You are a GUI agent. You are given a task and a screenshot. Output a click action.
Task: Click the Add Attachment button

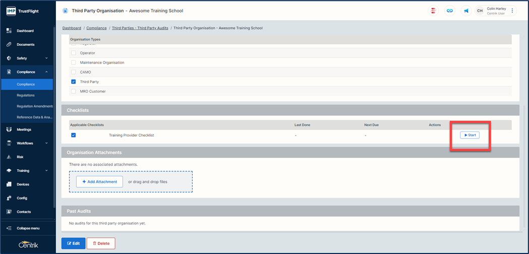[x=99, y=181]
